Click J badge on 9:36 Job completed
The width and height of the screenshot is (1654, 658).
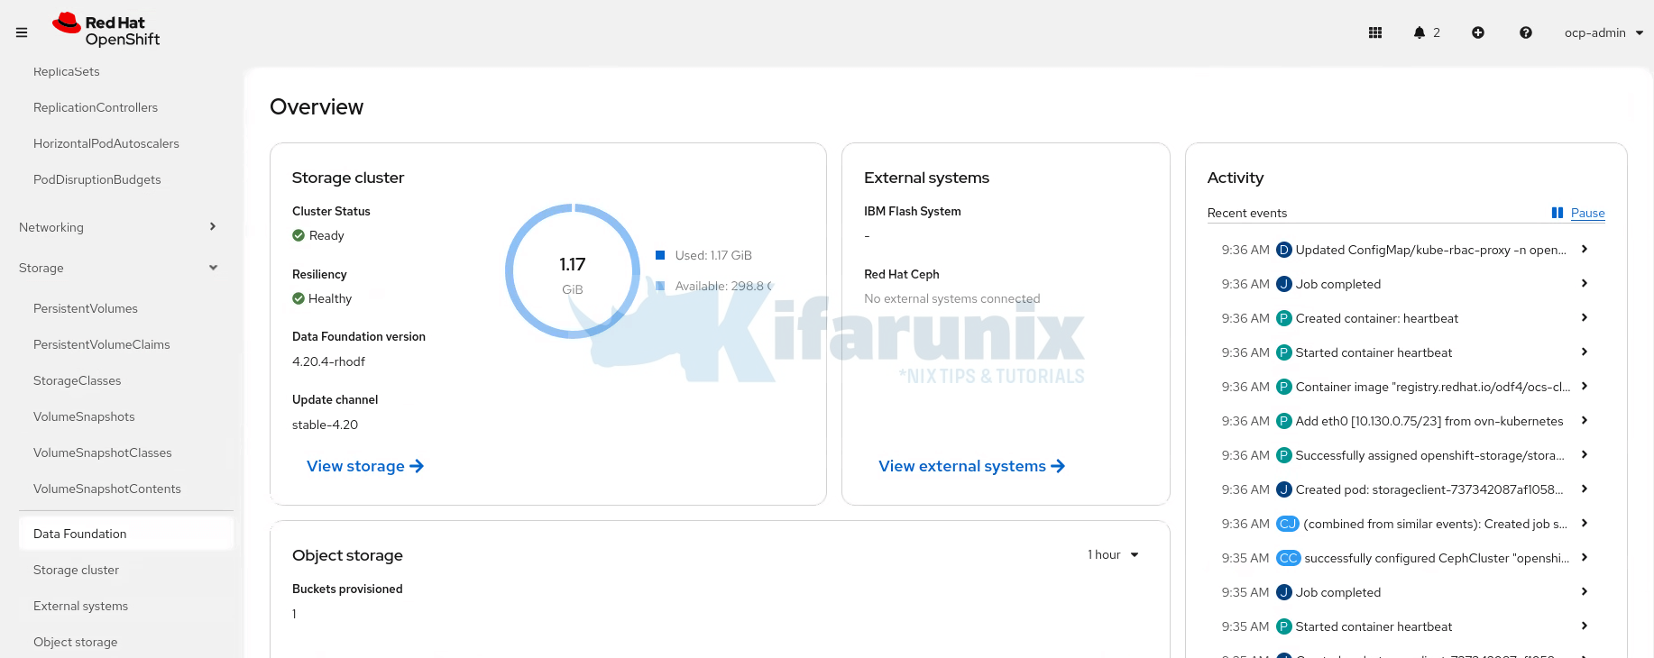pyautogui.click(x=1284, y=284)
